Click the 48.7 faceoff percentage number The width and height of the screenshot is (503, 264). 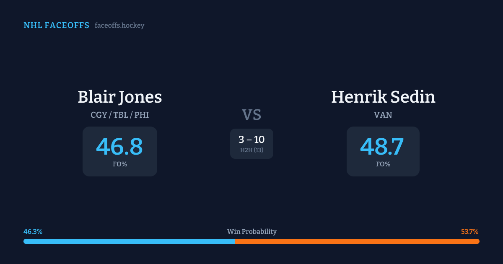coord(382,147)
